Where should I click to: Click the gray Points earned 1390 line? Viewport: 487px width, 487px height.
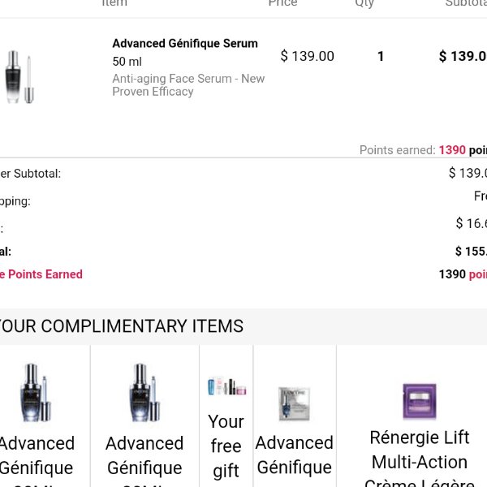click(422, 150)
